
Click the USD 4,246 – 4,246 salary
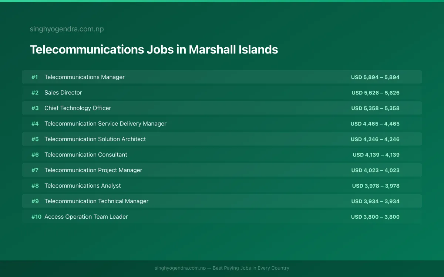[375, 139]
